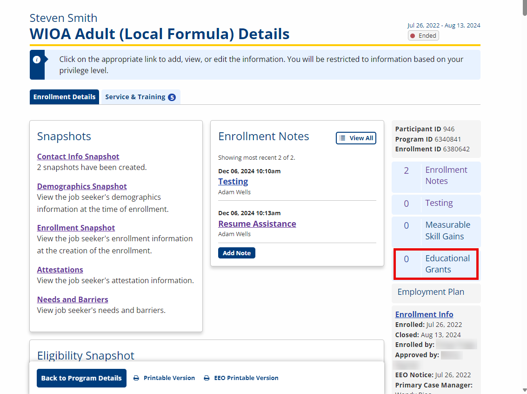Open the Enrollment Snapshot link
527x394 pixels.
[76, 228]
